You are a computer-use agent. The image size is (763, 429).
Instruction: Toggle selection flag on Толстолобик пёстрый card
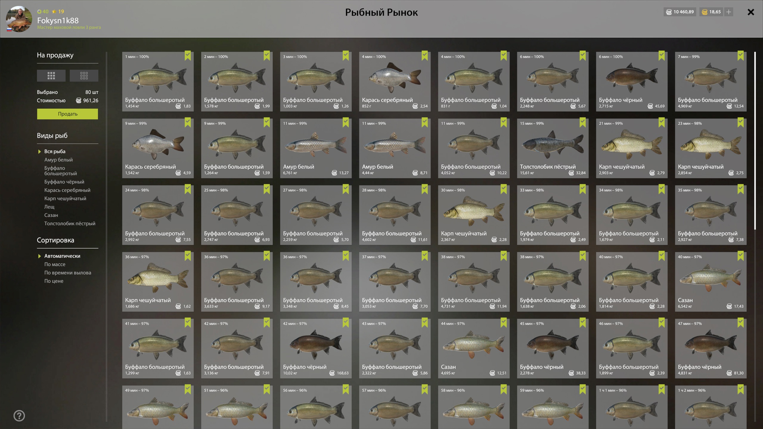(583, 122)
